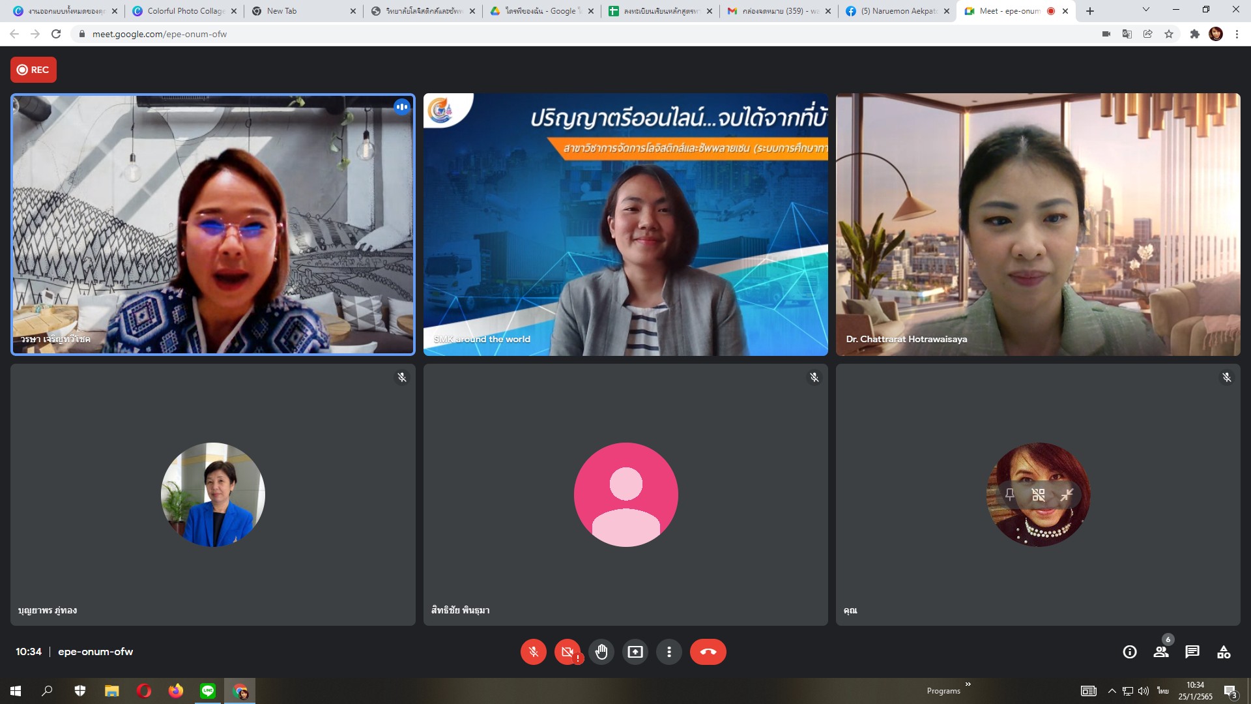This screenshot has width=1251, height=704.
Task: Open LINE app from the taskbar
Action: coord(208,691)
